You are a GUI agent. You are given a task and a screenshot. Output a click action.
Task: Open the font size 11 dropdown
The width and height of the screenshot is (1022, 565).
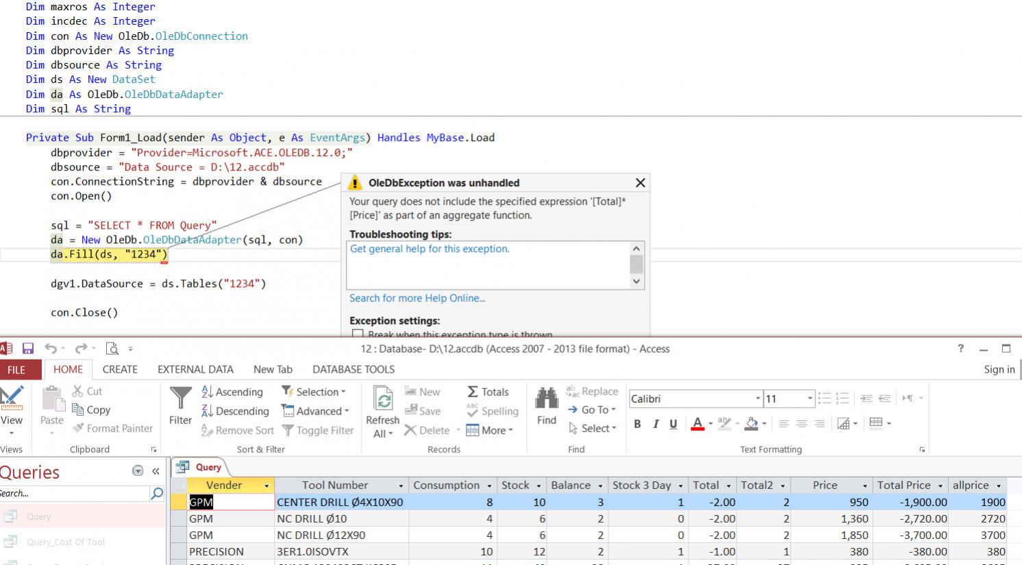click(810, 399)
